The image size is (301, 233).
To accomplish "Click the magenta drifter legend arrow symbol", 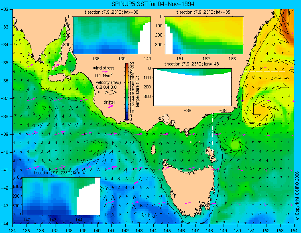I will [110, 106].
